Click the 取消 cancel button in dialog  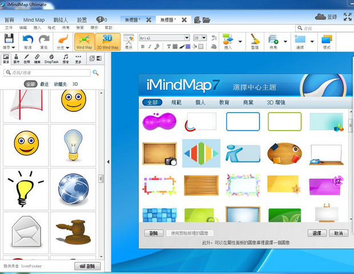click(x=338, y=233)
